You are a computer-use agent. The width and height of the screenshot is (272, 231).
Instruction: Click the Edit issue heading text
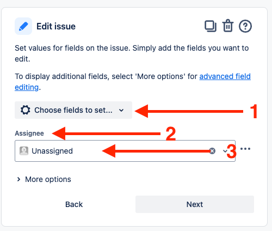point(56,26)
